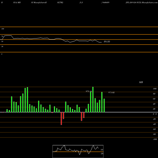Click the RSI axis label 0

tap(2, 54)
